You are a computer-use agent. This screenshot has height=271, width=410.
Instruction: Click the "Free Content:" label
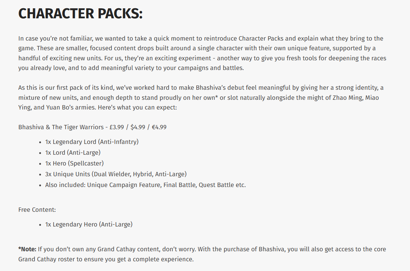tap(37, 210)
